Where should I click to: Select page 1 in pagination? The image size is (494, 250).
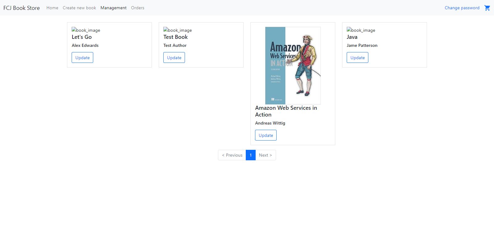[x=251, y=155]
